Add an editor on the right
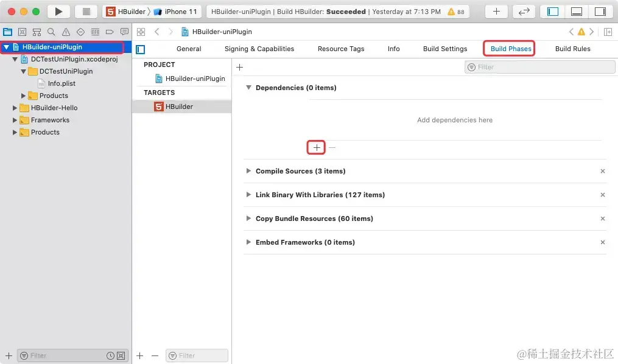 [x=608, y=32]
